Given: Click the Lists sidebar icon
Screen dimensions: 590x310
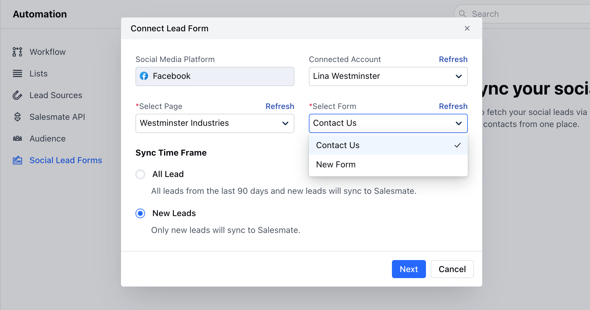Looking at the screenshot, I should pos(17,73).
